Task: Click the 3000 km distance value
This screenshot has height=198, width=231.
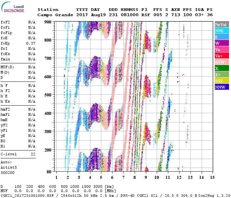Action: point(98,187)
